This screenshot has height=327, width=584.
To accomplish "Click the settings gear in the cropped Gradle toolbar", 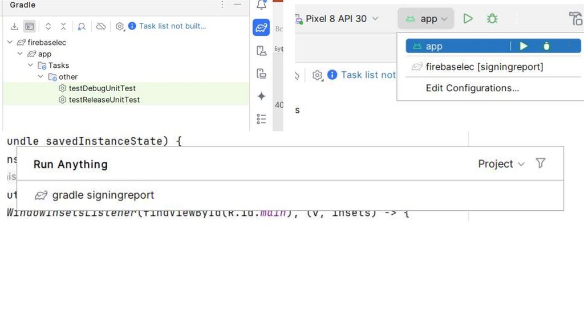I will click(x=317, y=75).
